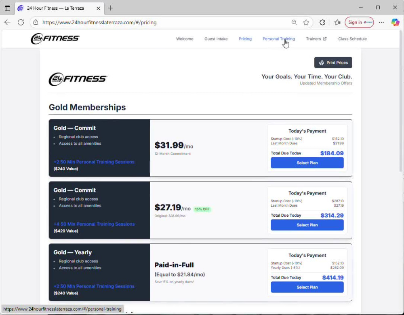Click the printer icon in Print Prices
This screenshot has height=315, width=404.
(x=322, y=63)
